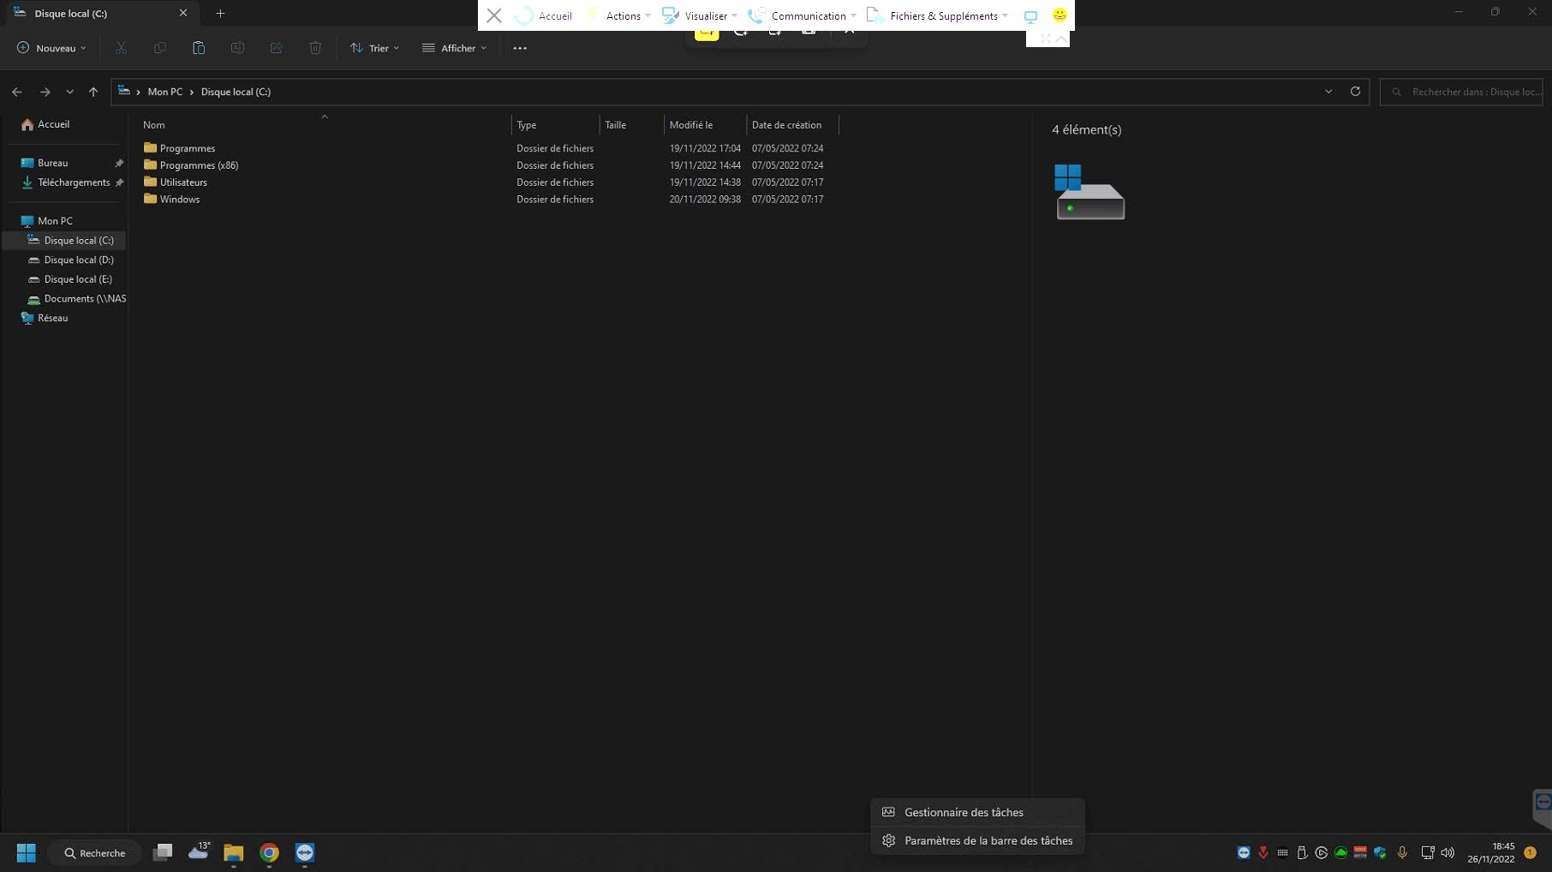Open Paramètres de la barre des tâches

pos(988,840)
